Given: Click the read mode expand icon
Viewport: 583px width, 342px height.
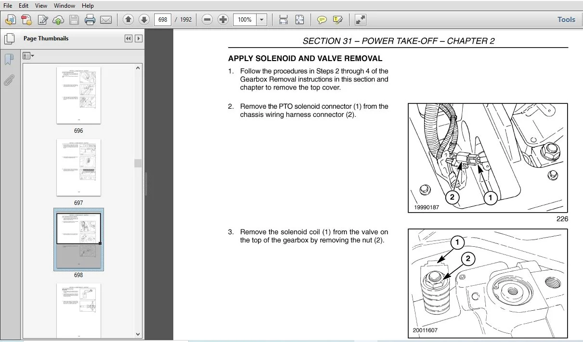Looking at the screenshot, I should click(x=360, y=20).
